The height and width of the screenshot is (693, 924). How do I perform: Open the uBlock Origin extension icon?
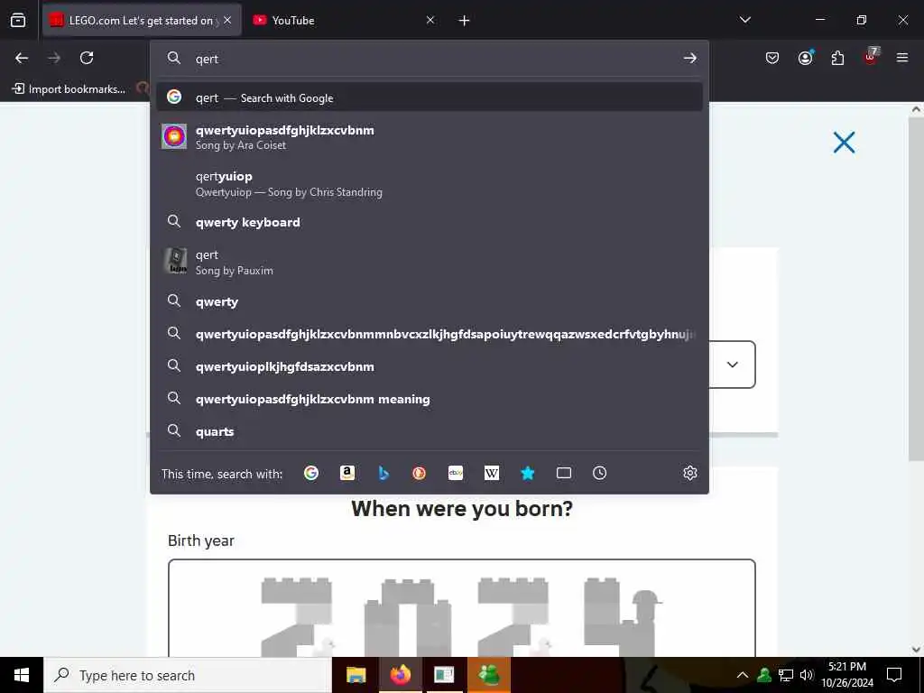pos(871,57)
